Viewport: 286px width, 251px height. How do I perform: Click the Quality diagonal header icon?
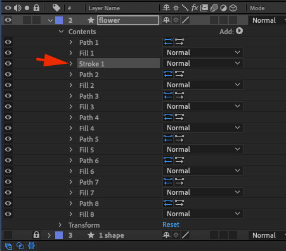coord(185,8)
